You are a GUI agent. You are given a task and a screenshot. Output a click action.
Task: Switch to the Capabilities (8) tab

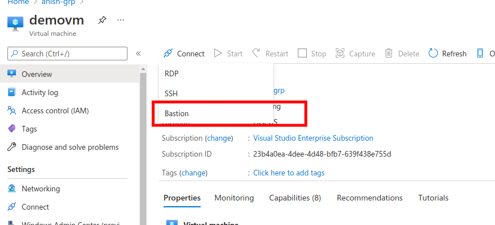point(295,198)
